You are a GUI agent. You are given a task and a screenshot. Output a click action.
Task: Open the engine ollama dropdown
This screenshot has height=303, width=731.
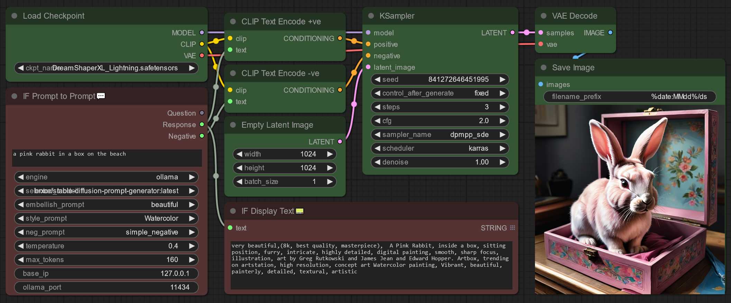pos(106,177)
